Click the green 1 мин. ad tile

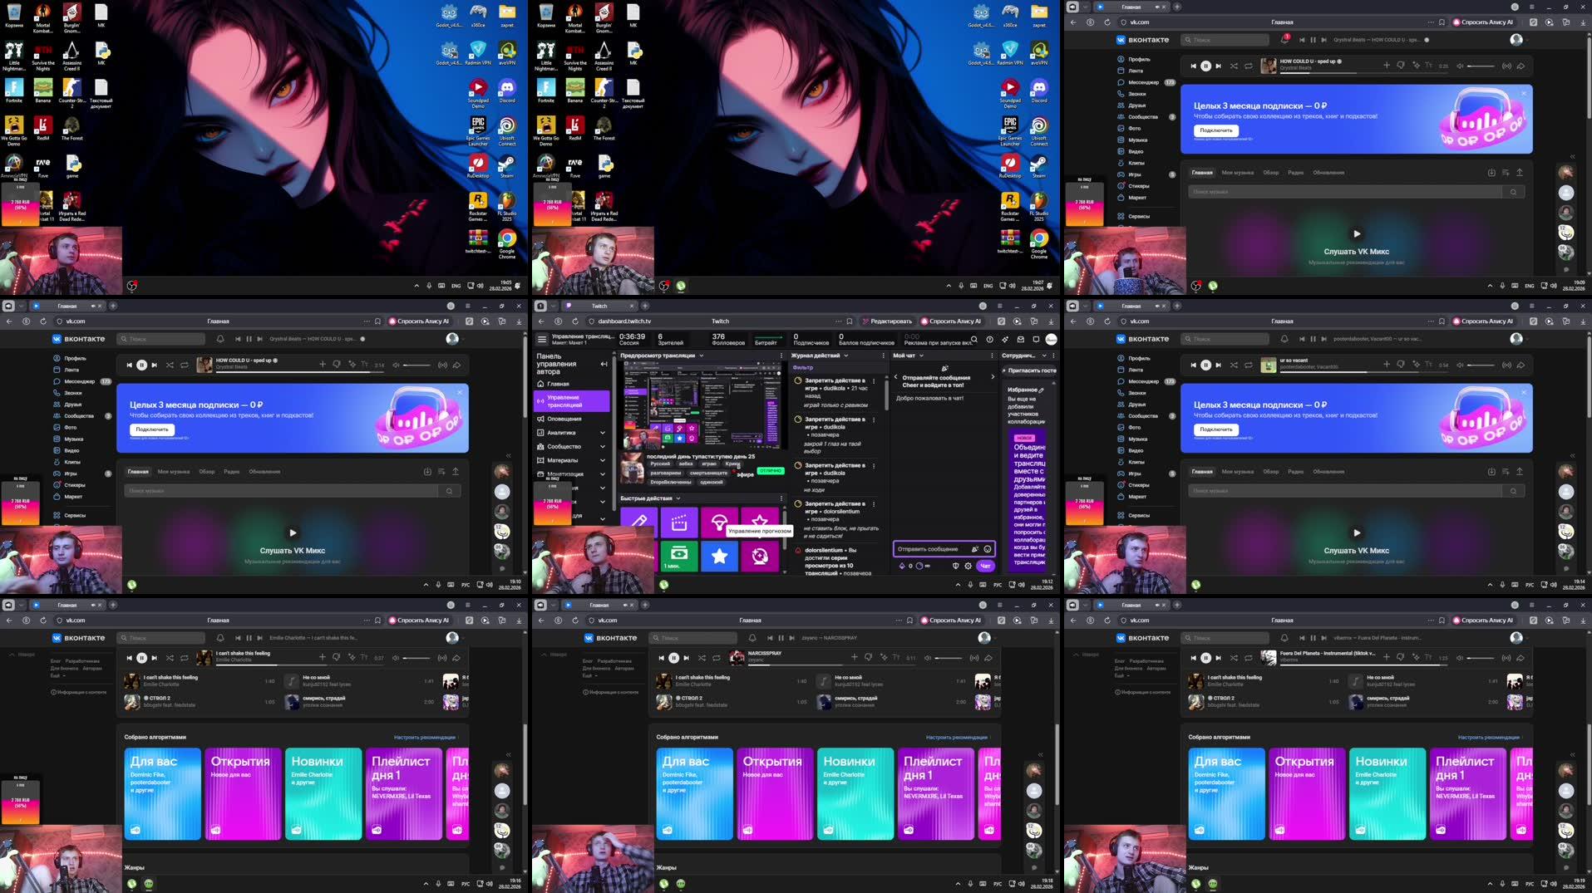coord(679,556)
